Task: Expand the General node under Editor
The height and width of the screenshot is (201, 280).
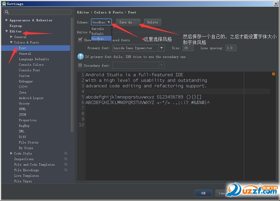Action: pos(11,37)
